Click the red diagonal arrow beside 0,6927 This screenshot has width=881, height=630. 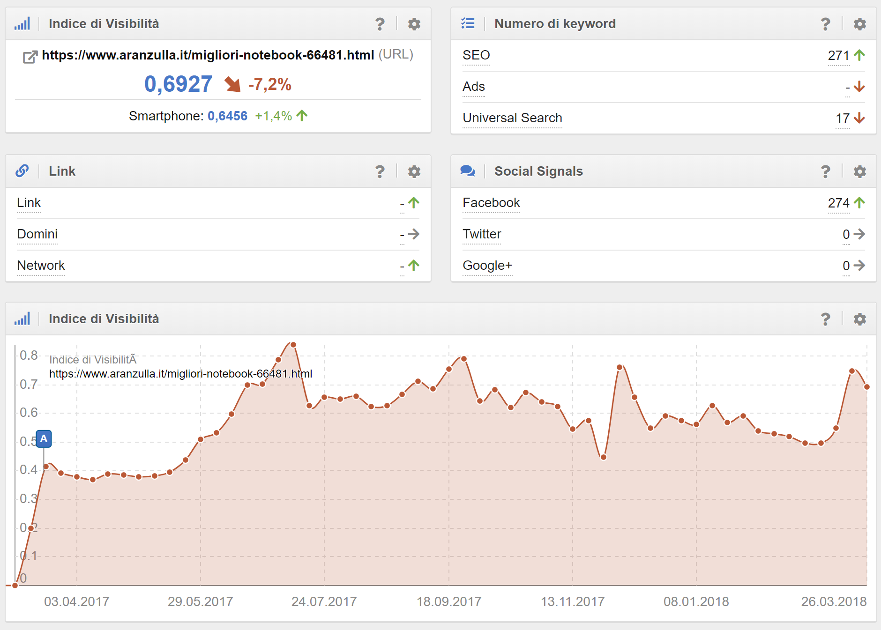click(x=232, y=85)
